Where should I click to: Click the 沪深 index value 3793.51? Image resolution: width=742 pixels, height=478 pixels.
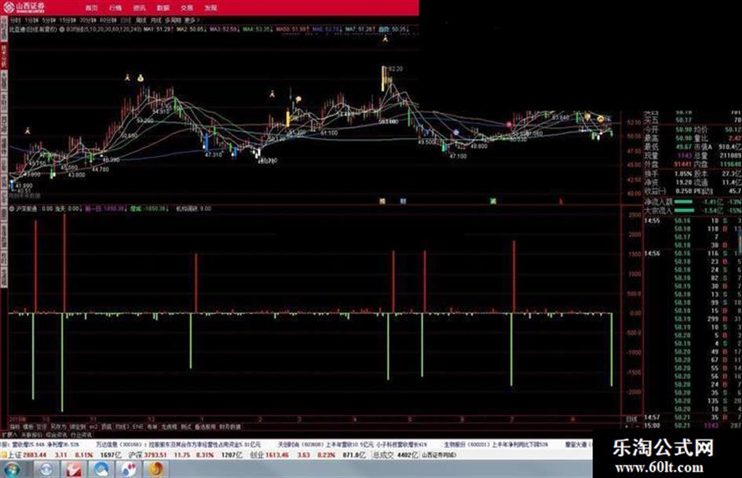click(x=155, y=454)
